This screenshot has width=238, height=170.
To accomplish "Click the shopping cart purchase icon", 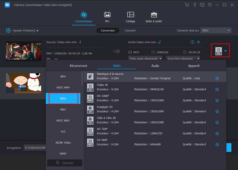I will tap(187, 5).
